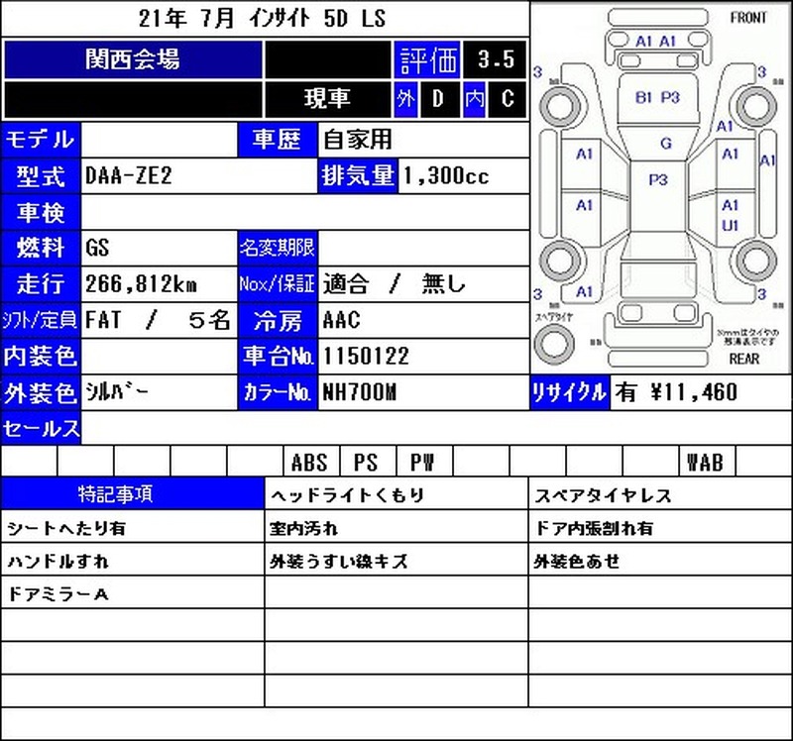The image size is (793, 741).
Task: Select the title "21年 7月 インサイト 5D LS"
Action: pos(262,19)
